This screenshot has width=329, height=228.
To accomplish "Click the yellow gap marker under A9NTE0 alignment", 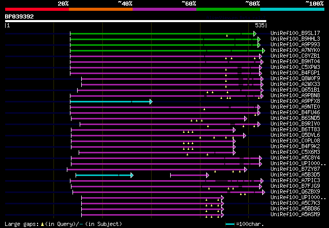I will (x=204, y=109).
